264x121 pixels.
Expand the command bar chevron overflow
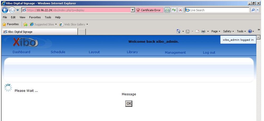pos(259,30)
